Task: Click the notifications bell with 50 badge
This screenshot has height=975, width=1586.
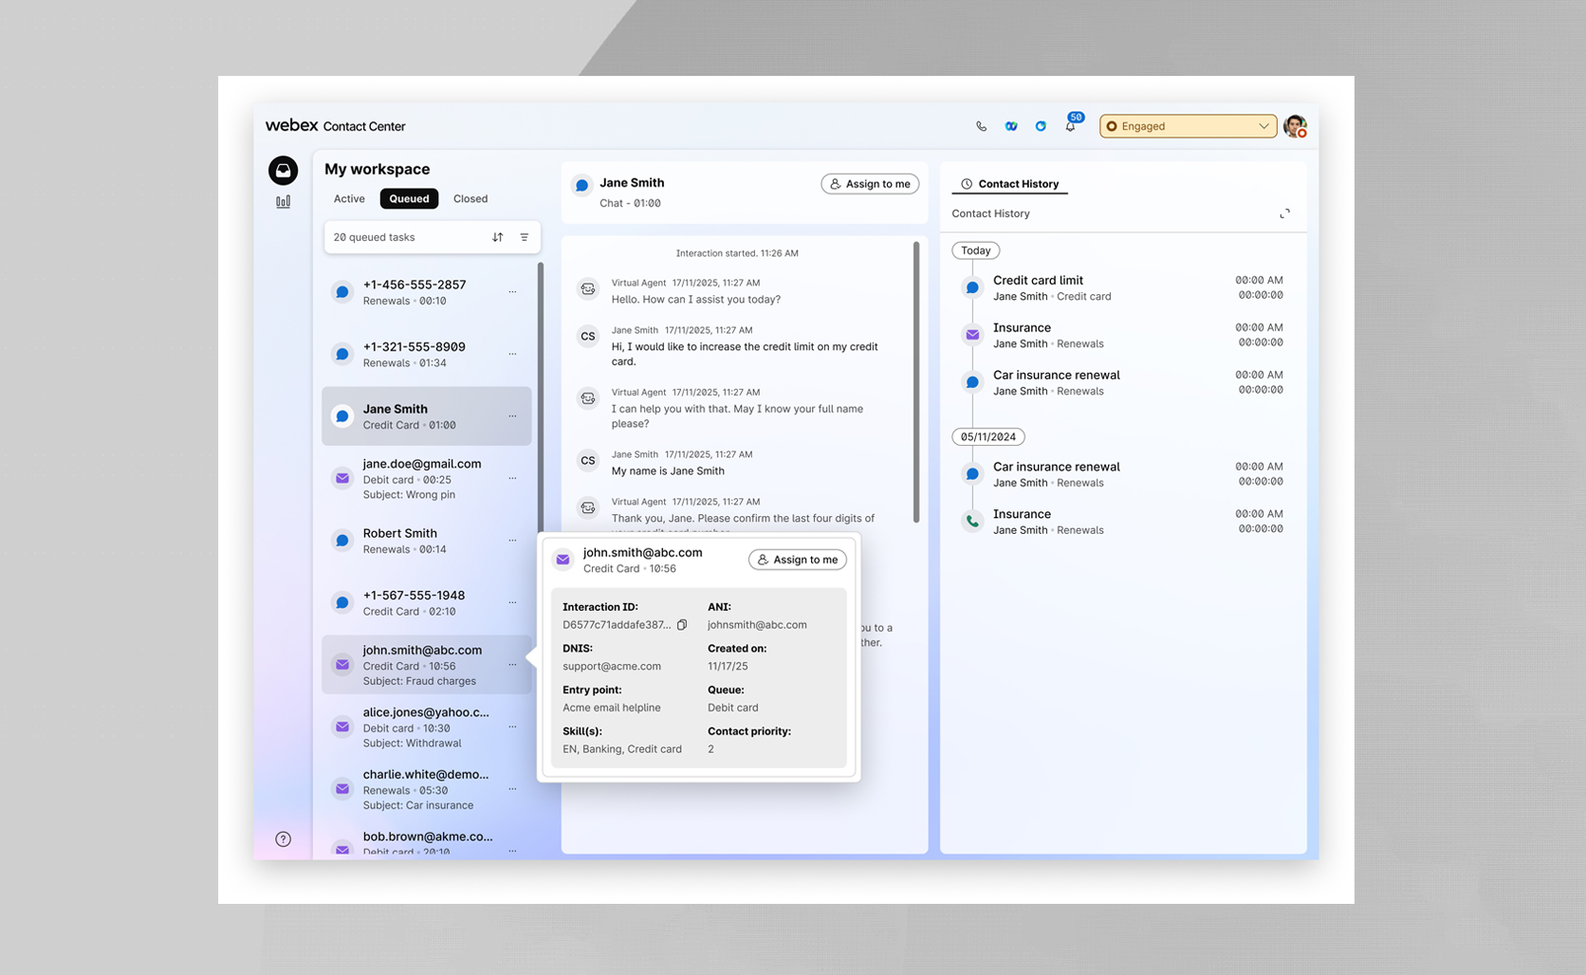Action: [1070, 126]
